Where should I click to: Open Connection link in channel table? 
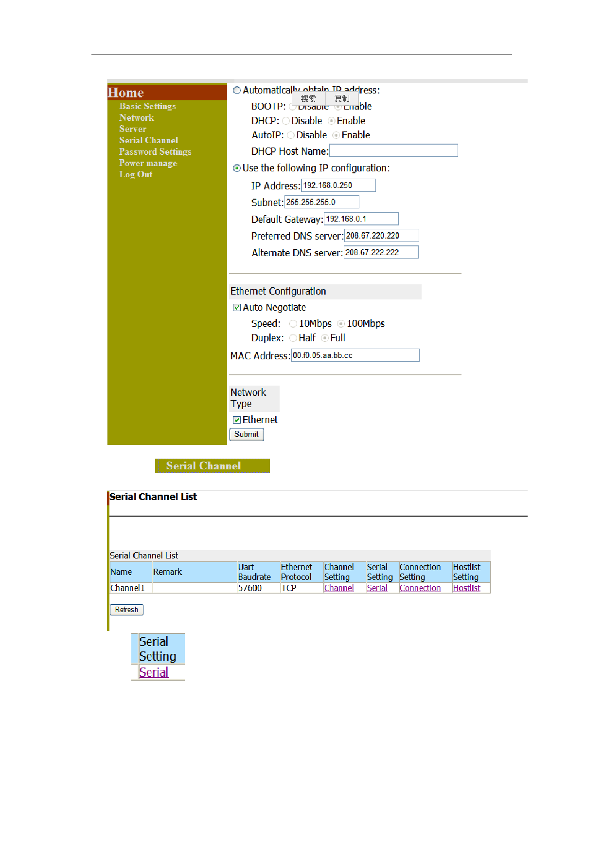420,588
